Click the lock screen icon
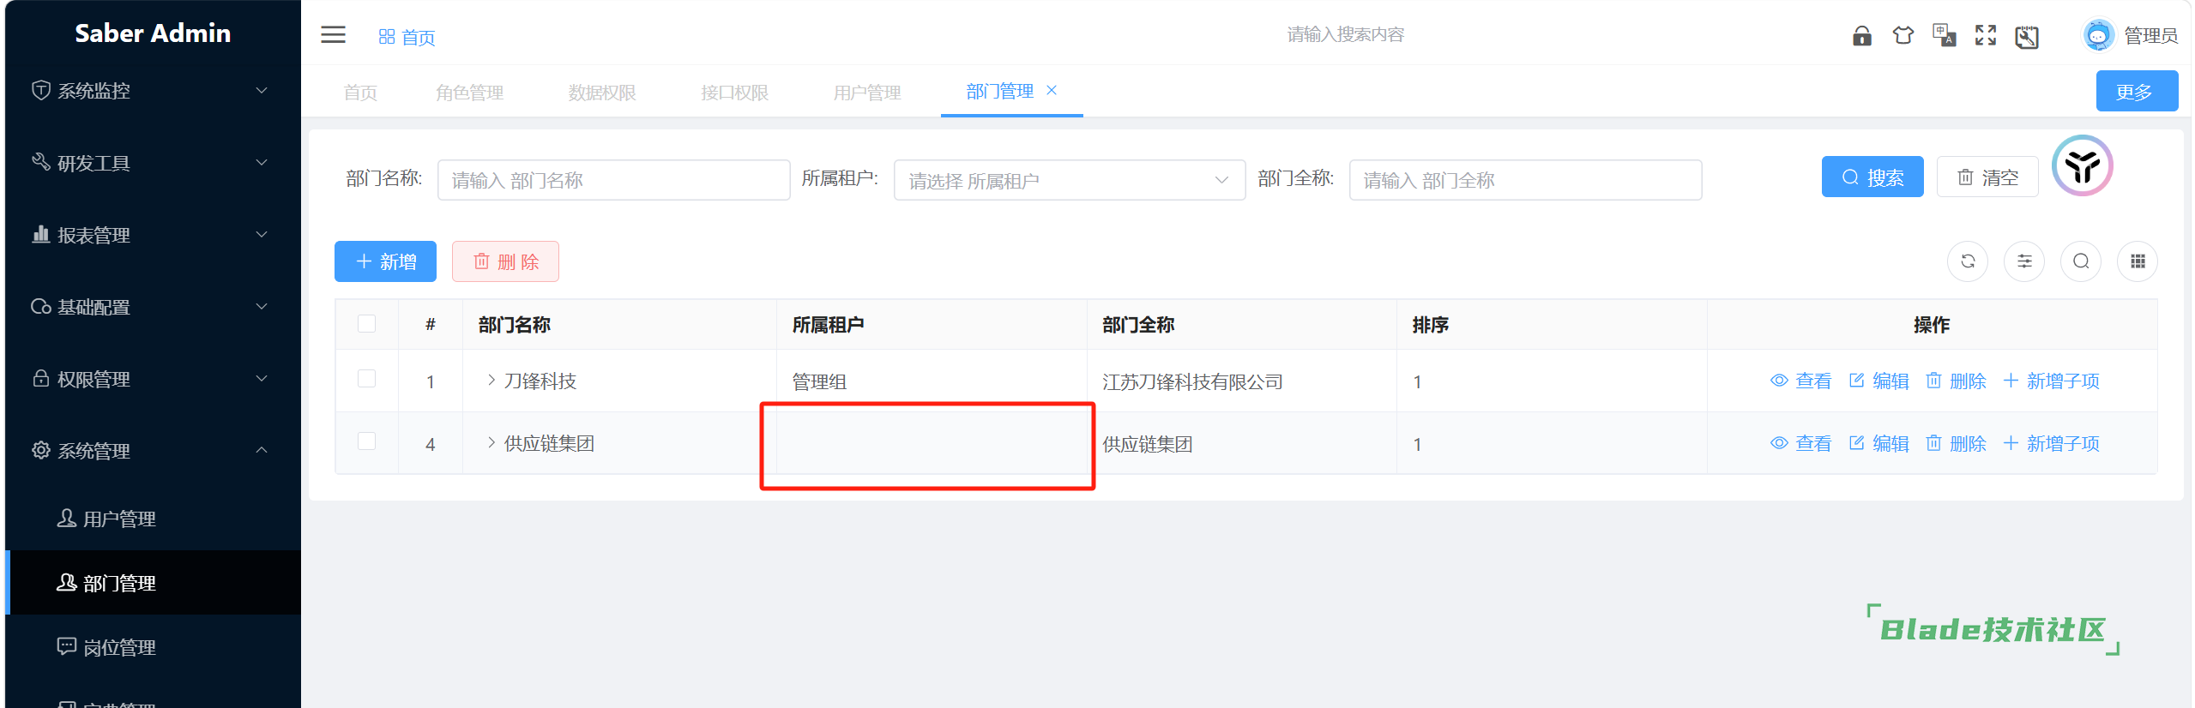2195x708 pixels. [1861, 35]
